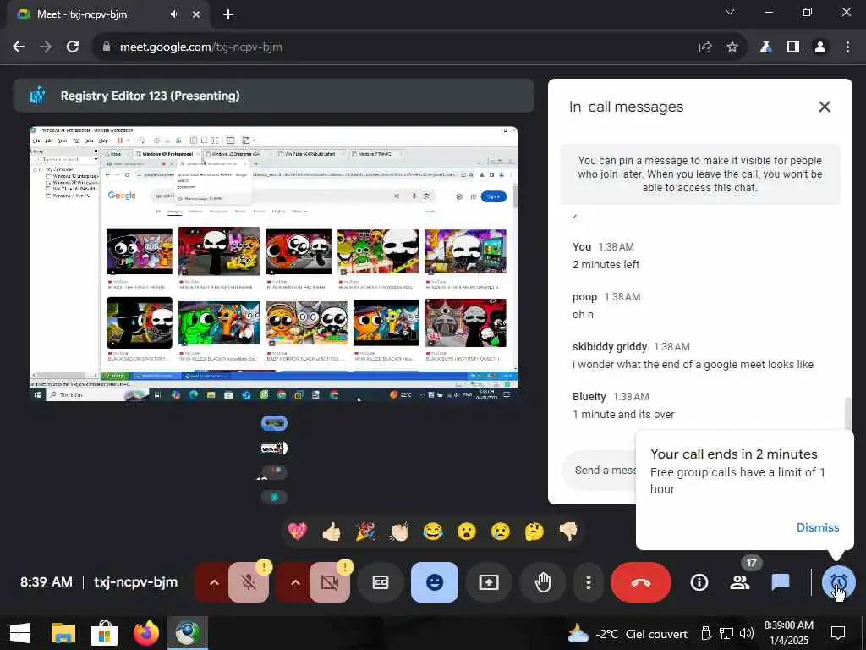Show the participants people panel
866x650 pixels.
739,582
